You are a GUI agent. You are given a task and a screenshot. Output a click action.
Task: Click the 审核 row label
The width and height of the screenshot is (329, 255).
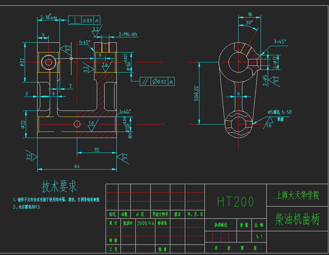click(x=113, y=240)
